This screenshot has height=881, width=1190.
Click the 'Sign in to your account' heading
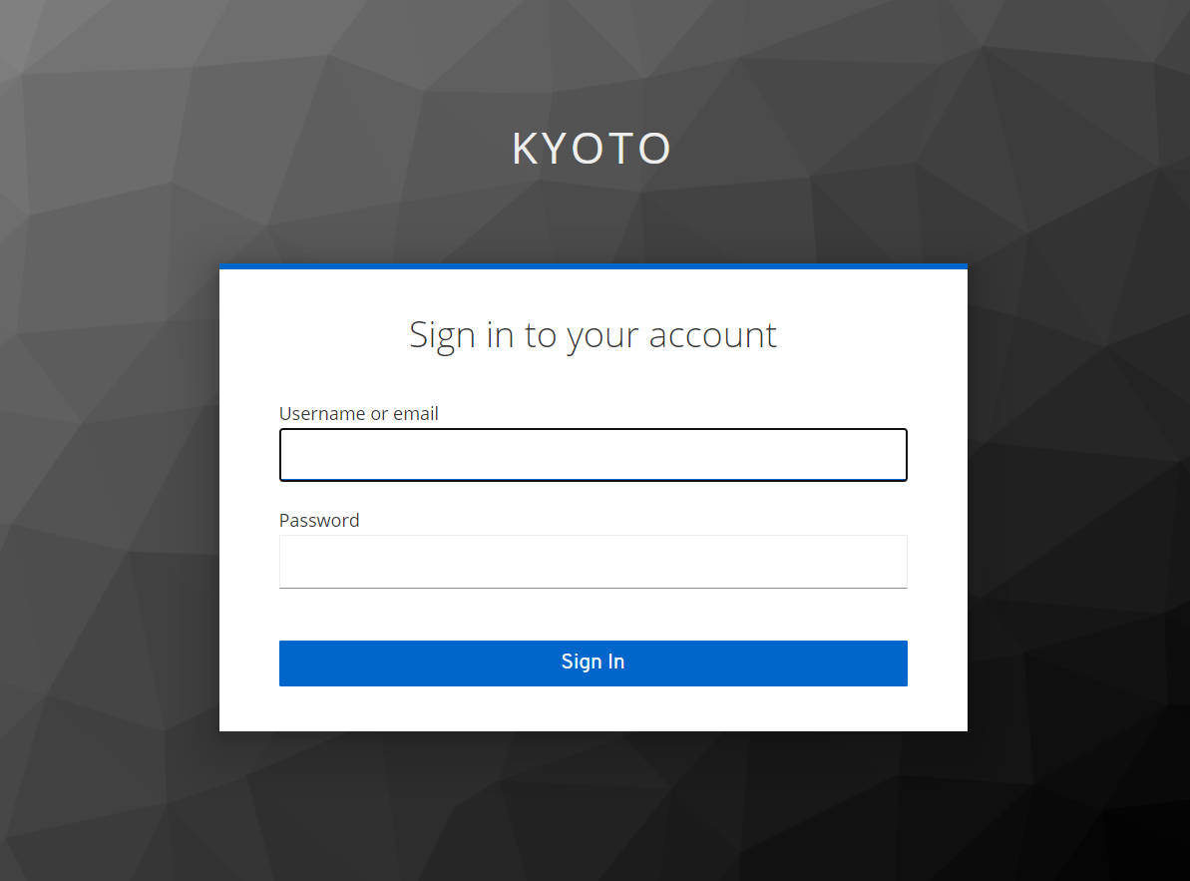pyautogui.click(x=593, y=334)
